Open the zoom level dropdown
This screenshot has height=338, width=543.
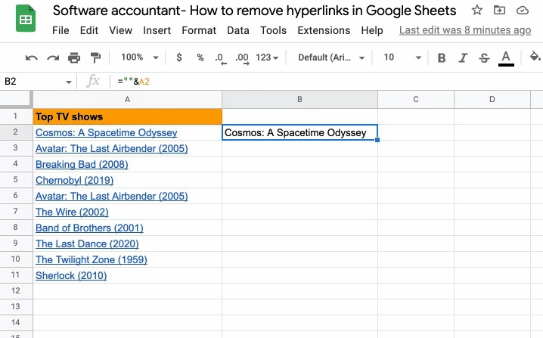(x=140, y=57)
